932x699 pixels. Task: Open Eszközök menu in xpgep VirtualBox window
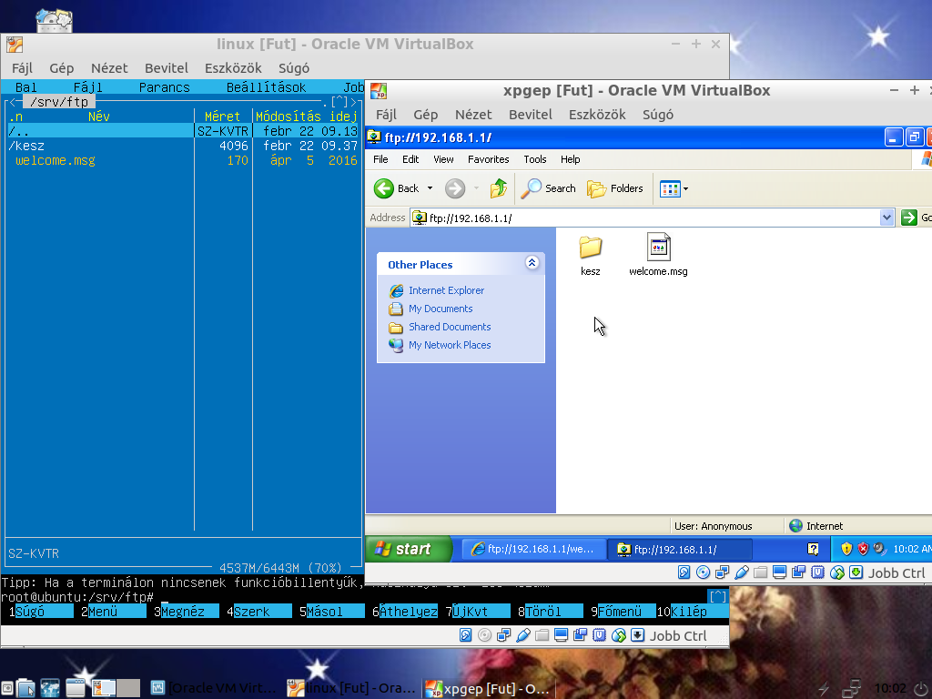597,114
